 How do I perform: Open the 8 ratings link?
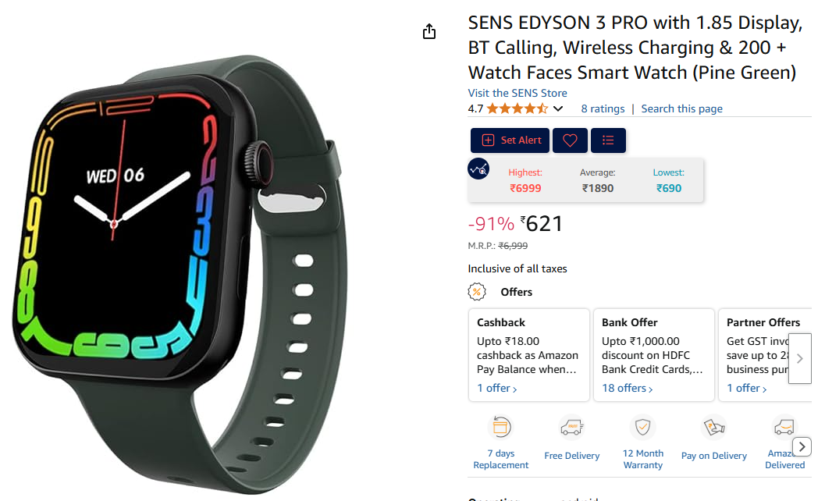click(x=603, y=109)
